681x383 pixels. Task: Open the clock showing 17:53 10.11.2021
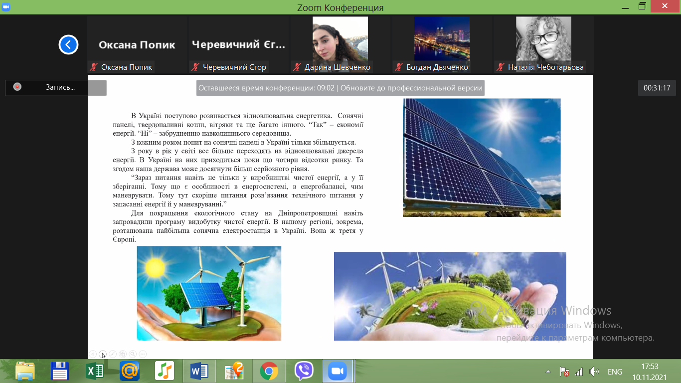(649, 372)
